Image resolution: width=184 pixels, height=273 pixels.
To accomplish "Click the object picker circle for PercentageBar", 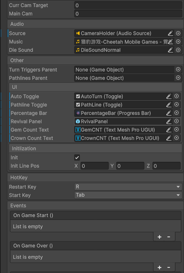I will [177, 113].
